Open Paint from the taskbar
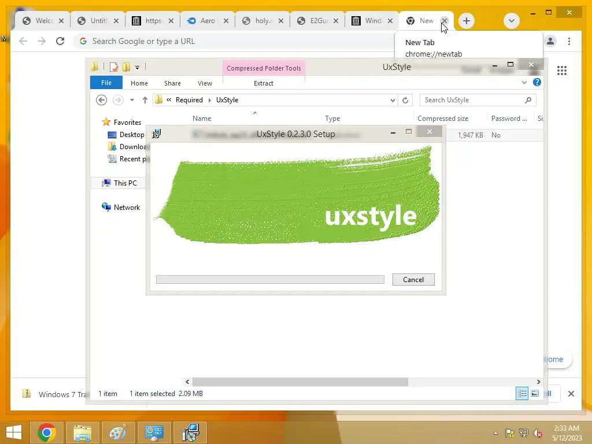 click(x=118, y=432)
